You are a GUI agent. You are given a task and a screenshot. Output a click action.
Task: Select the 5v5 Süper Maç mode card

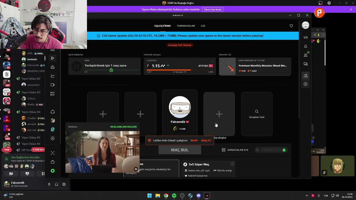[208, 169]
